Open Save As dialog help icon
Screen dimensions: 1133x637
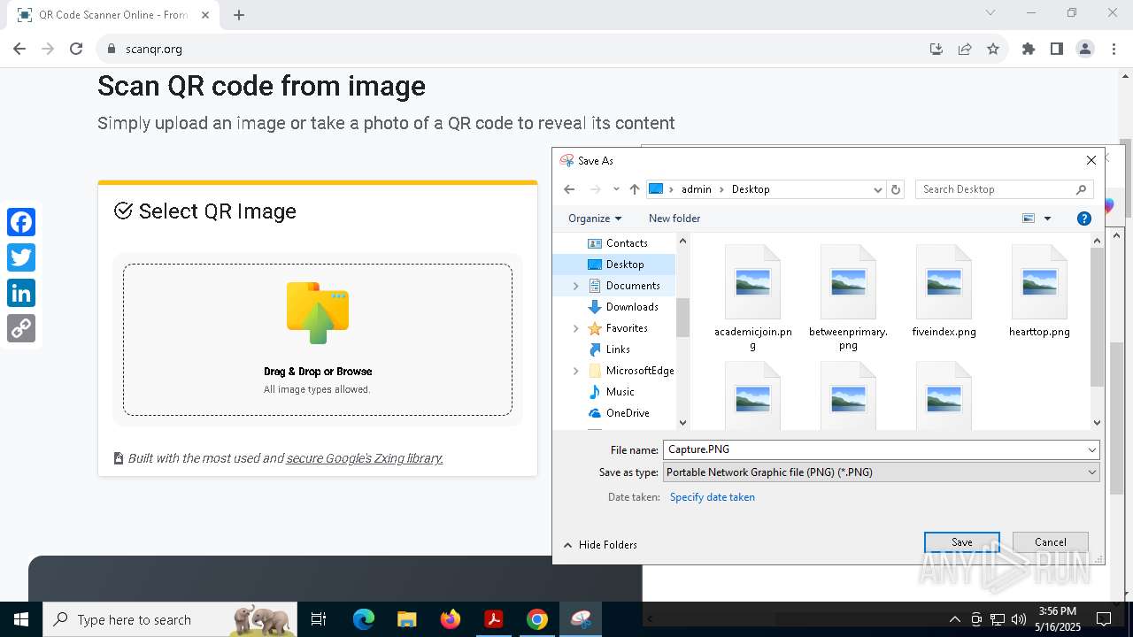coord(1083,219)
